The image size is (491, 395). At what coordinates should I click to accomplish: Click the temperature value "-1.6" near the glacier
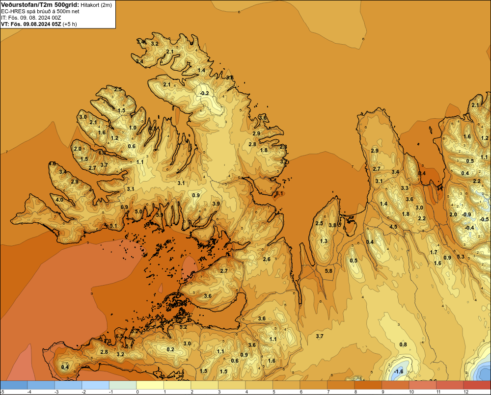pos(399,371)
